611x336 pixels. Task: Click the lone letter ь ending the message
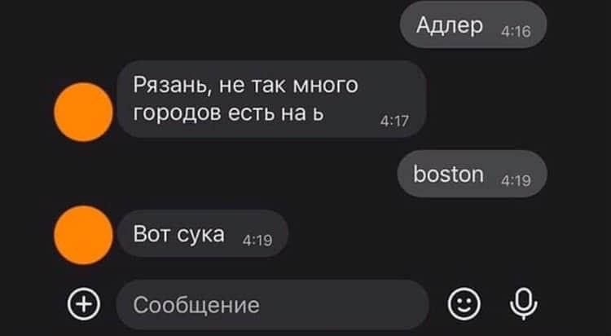319,114
